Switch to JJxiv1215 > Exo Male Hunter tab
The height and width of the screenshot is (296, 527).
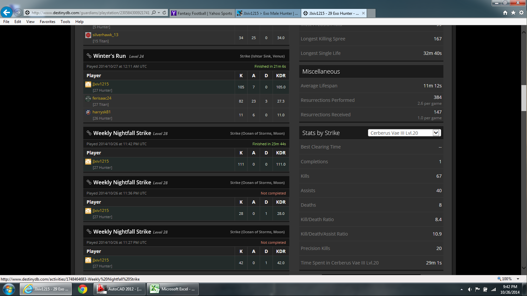(268, 13)
